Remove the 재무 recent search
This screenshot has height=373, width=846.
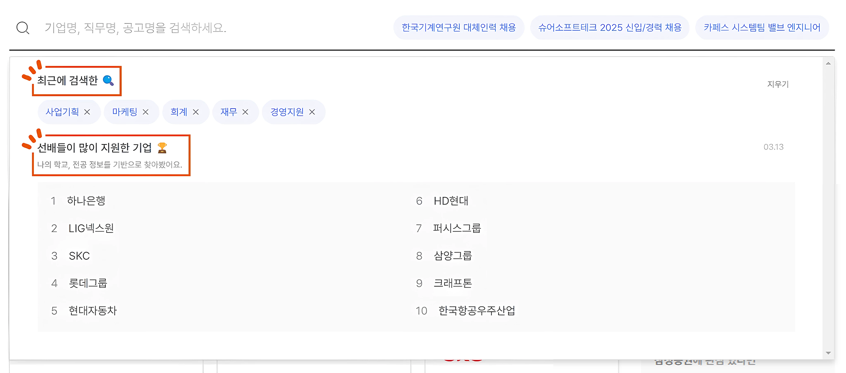pos(245,112)
